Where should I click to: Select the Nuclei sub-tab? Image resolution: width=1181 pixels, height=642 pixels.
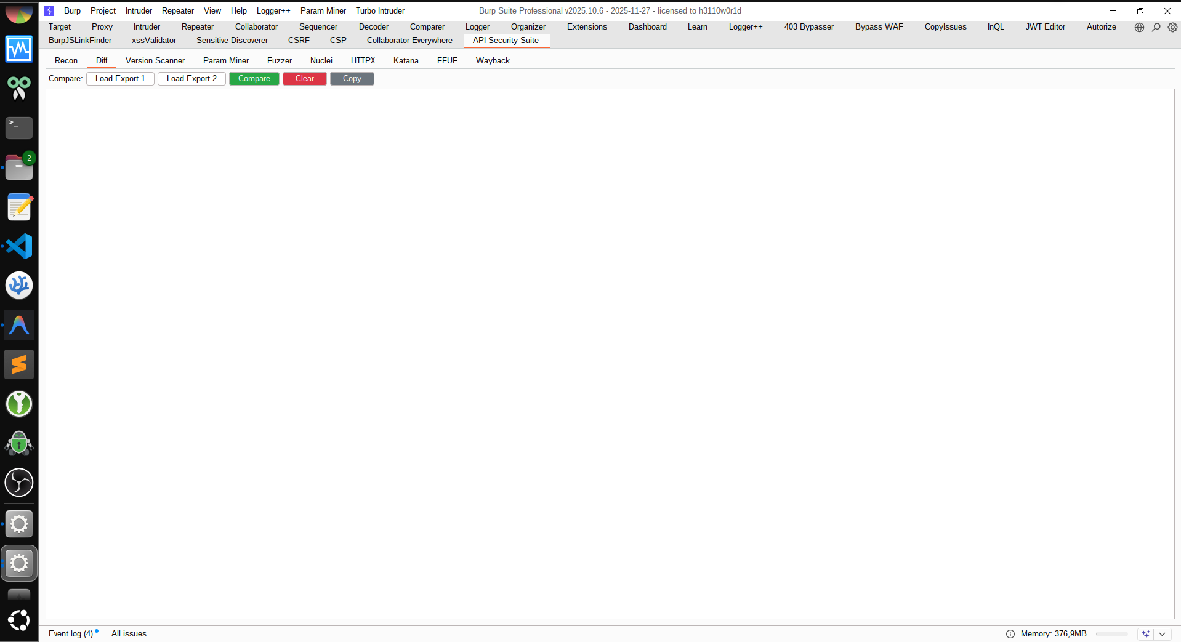(x=321, y=61)
